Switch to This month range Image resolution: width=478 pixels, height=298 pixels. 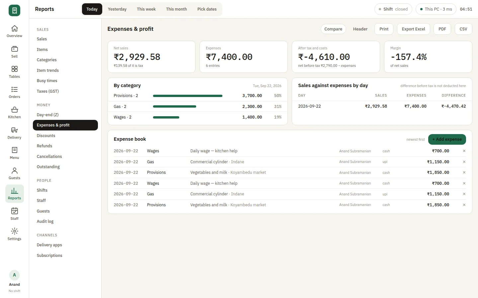point(176,9)
